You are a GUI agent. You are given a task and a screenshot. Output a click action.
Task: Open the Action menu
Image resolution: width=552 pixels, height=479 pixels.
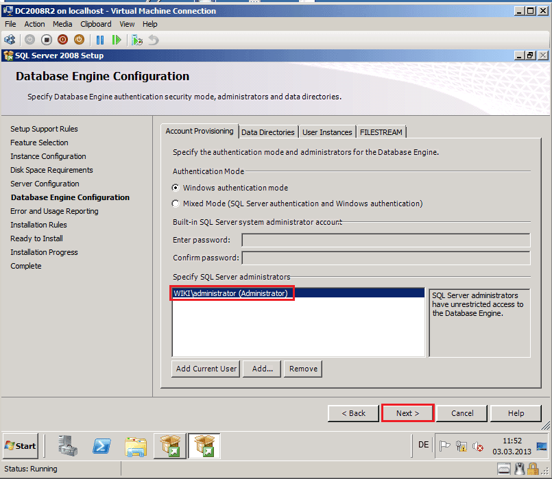(x=34, y=24)
